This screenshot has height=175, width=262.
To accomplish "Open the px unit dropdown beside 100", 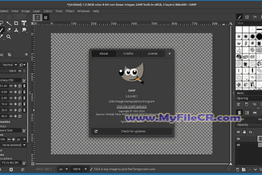I will [21, 139].
